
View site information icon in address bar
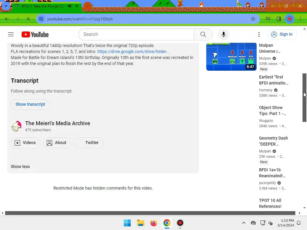pos(41,19)
